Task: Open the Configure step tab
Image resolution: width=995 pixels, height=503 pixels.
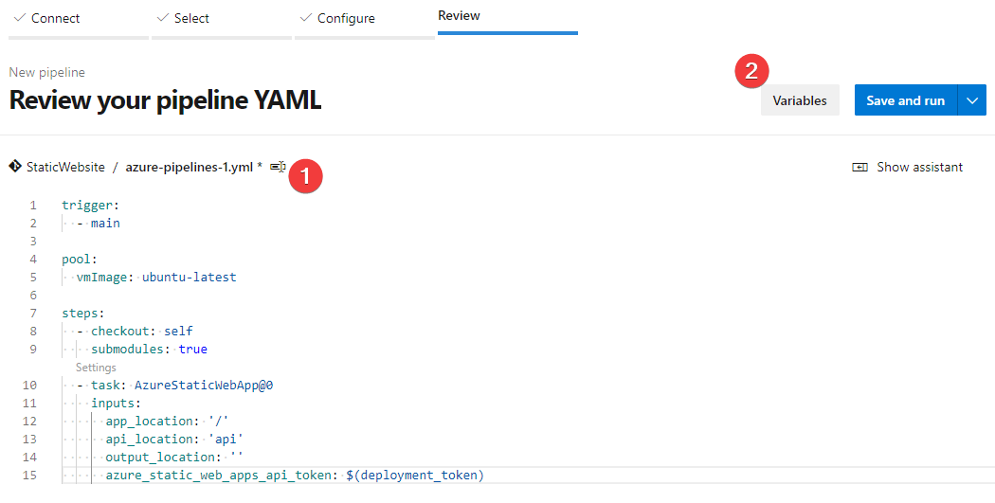Action: (346, 18)
